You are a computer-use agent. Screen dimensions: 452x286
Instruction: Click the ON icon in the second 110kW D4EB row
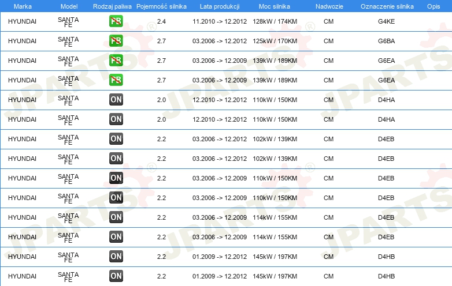coord(116,197)
